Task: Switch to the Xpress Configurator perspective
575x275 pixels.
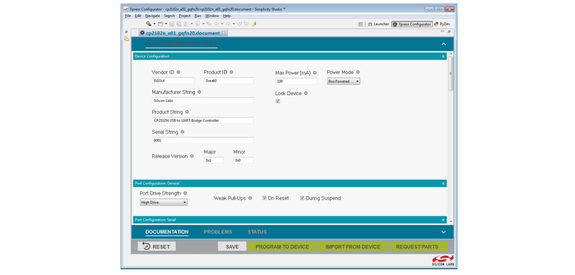Action: pos(412,24)
